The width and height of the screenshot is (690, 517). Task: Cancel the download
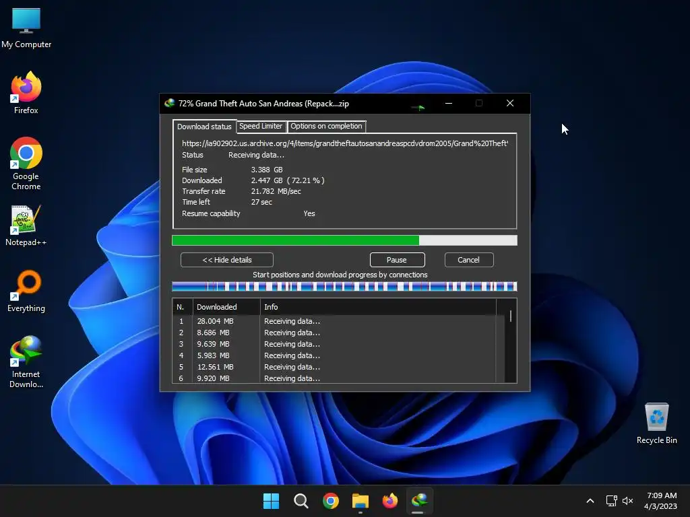469,260
